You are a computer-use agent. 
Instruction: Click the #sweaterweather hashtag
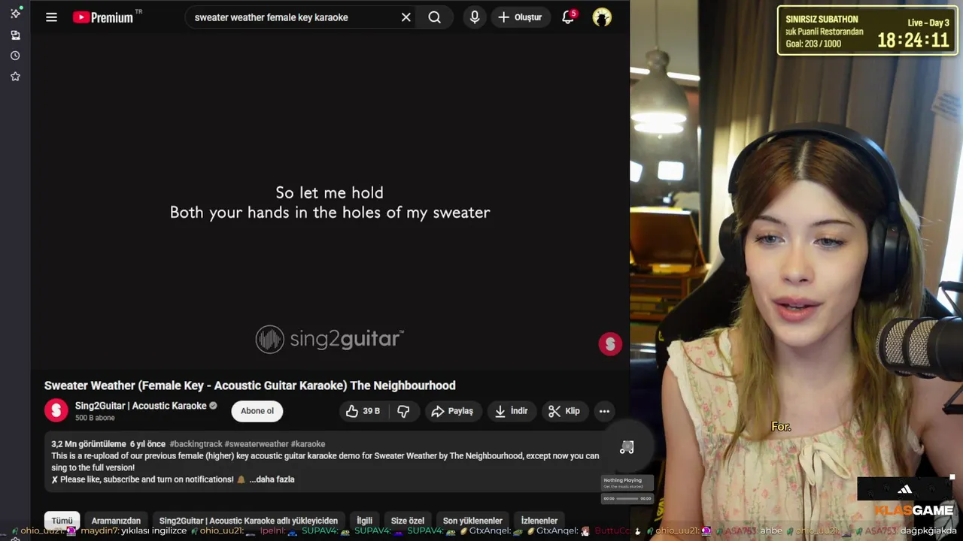tap(257, 444)
